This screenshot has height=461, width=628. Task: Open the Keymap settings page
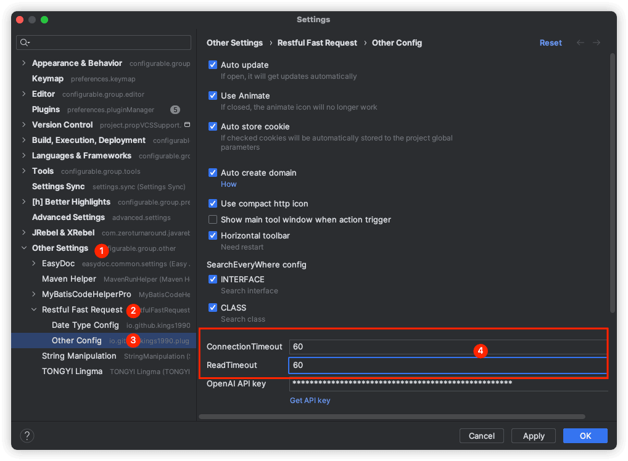coord(48,78)
